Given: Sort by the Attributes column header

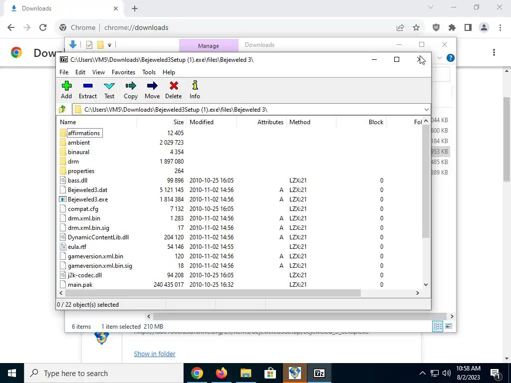Looking at the screenshot, I should (261, 122).
